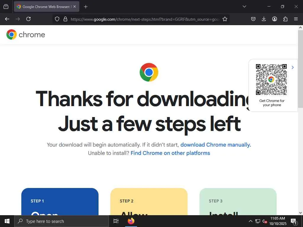Click the large Chrome logo above heading

click(x=149, y=72)
